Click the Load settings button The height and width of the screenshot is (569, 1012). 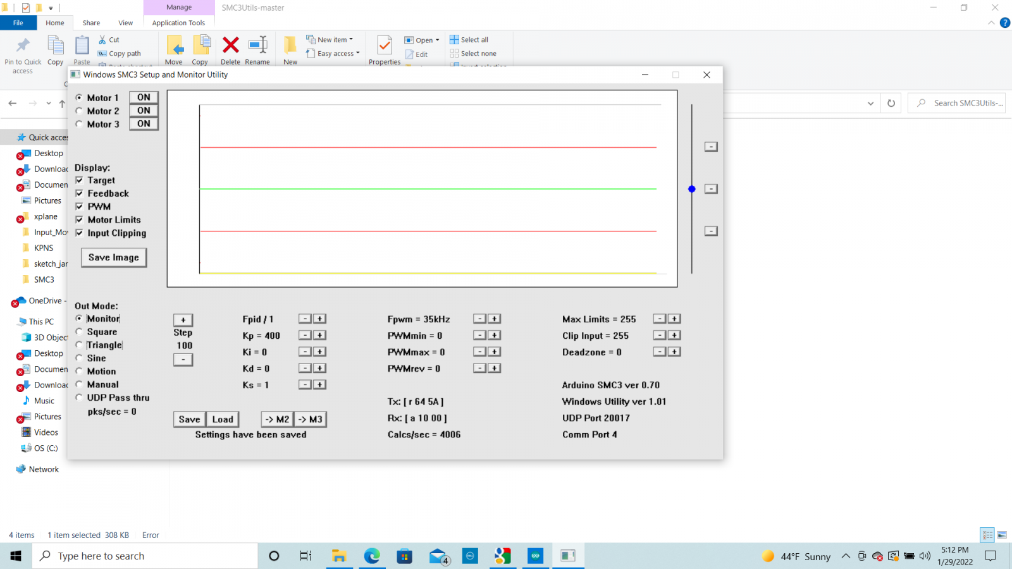coord(223,419)
